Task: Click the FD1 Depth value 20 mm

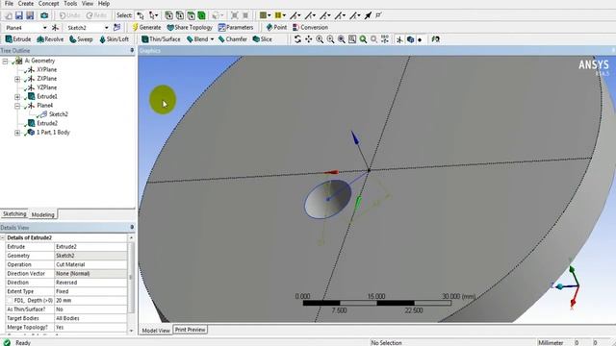Action: pyautogui.click(x=90, y=301)
